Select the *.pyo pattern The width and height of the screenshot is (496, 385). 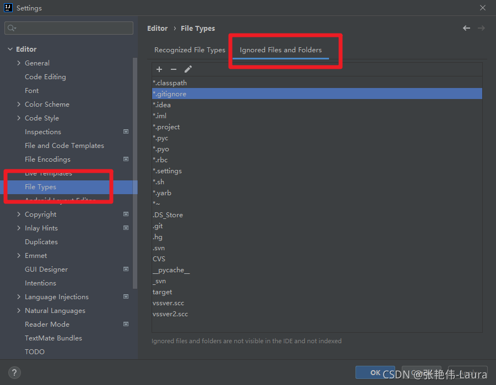pyautogui.click(x=317, y=149)
